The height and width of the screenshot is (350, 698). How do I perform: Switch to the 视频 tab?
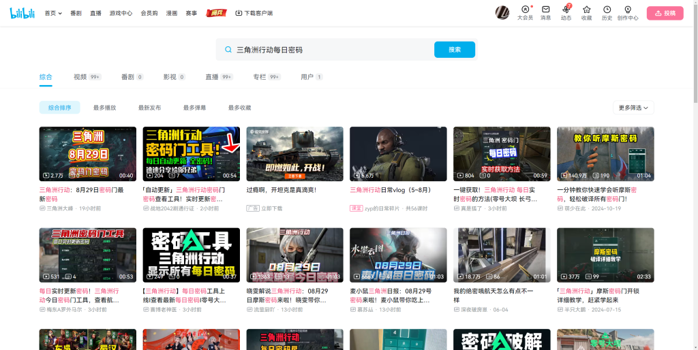(87, 77)
